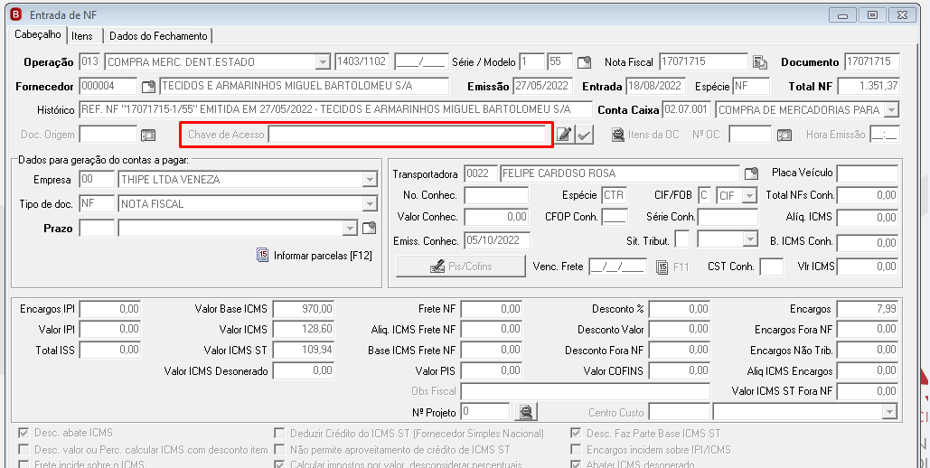Switch to Cabeçalho tab

pyautogui.click(x=38, y=34)
